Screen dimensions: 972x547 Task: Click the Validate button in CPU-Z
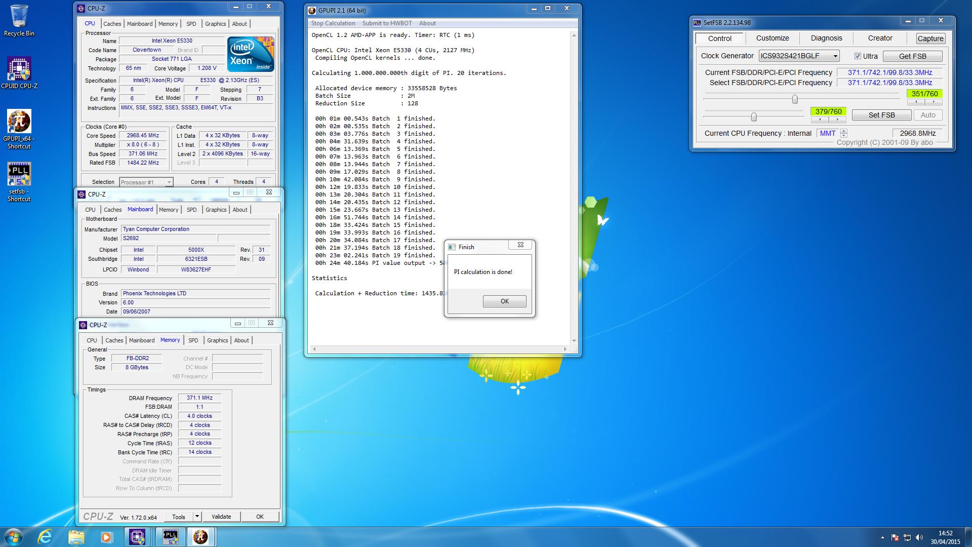[221, 517]
